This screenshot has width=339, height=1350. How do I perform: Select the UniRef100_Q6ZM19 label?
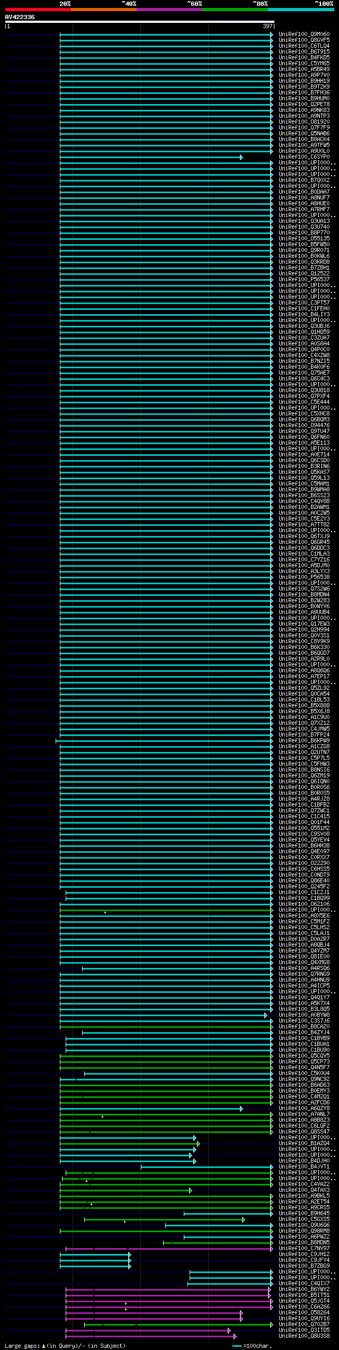(304, 776)
